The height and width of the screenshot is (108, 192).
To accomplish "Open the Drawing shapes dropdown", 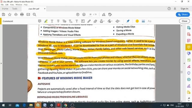I will (118, 21).
